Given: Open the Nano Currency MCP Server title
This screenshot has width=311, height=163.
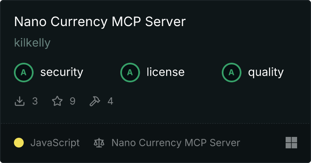Looking at the screenshot, I should pyautogui.click(x=100, y=22).
